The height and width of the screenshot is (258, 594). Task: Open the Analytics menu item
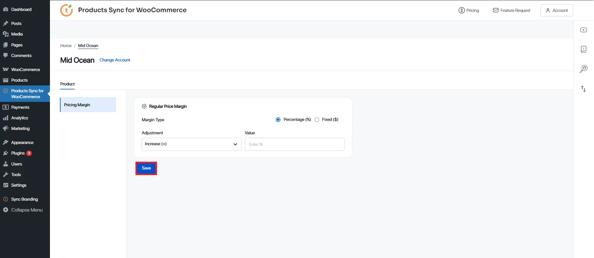[25, 118]
